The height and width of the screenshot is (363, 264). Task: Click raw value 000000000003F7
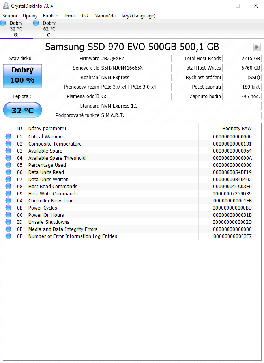pos(232,236)
